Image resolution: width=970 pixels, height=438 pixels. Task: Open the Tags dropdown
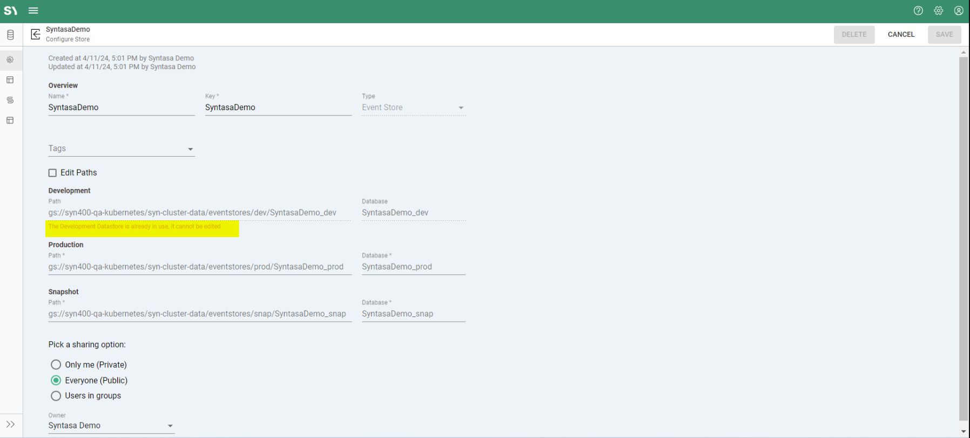pos(121,149)
